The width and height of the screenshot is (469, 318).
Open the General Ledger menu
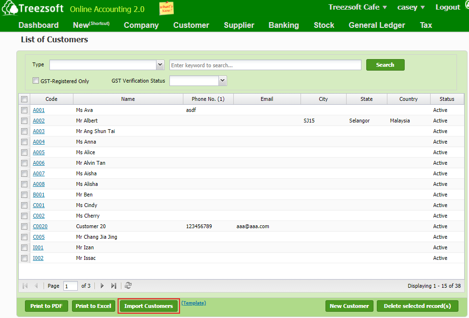tap(376, 25)
